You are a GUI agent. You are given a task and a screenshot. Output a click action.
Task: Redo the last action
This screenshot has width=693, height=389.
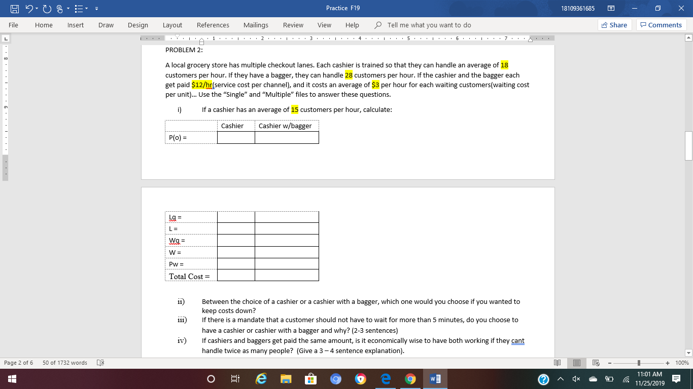click(x=47, y=8)
